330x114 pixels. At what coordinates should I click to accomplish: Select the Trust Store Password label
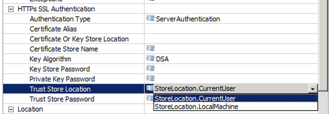[62, 99]
